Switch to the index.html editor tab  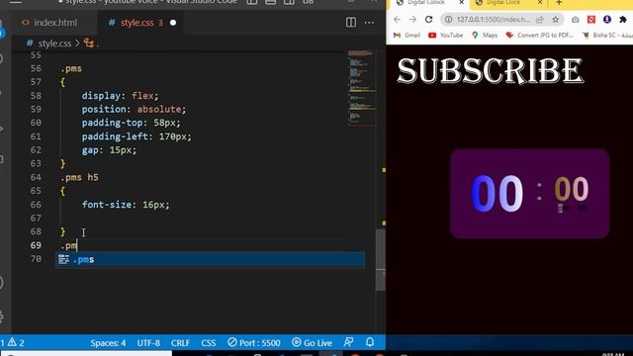49,23
